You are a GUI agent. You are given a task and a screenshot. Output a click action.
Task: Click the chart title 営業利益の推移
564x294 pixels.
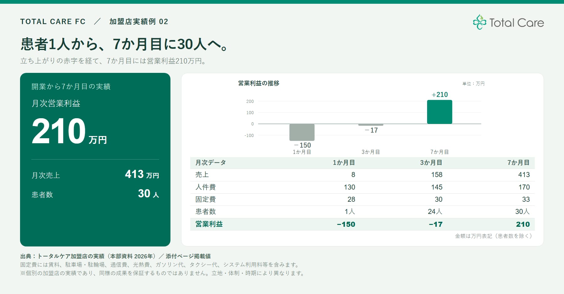[259, 83]
